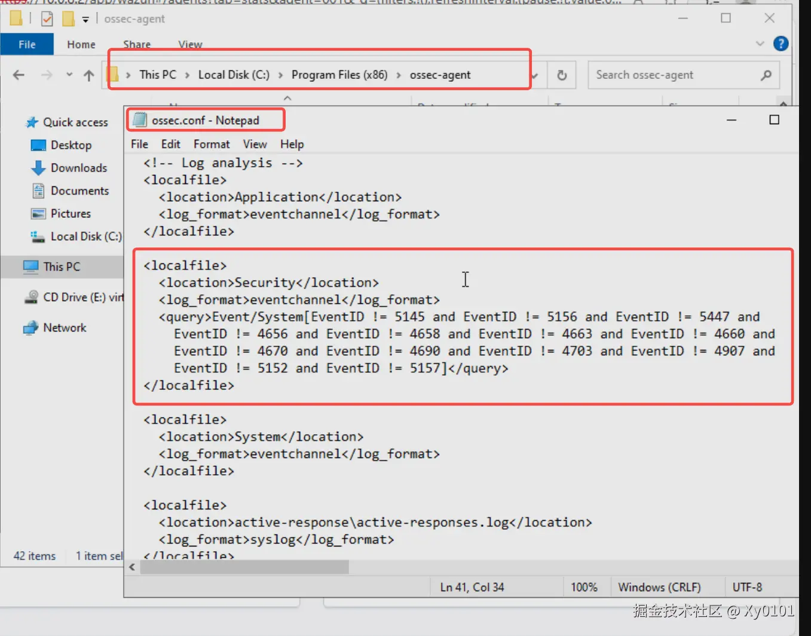This screenshot has width=811, height=636.
Task: Expand chevron after 'This PC' breadcrumb
Action: (188, 75)
